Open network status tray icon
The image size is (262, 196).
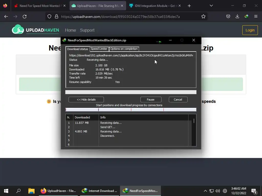[x=212, y=191]
